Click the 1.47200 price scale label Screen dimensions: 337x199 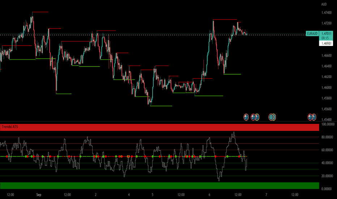click(x=327, y=23)
